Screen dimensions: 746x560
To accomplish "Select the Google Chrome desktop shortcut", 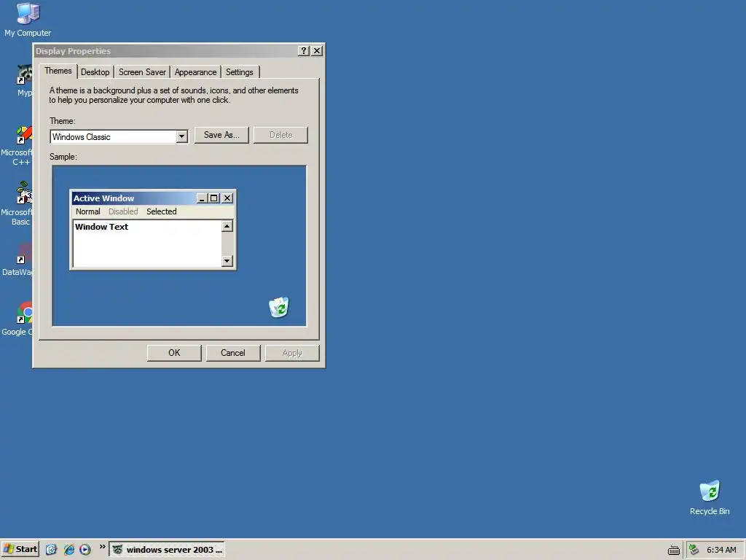I will coord(17,319).
